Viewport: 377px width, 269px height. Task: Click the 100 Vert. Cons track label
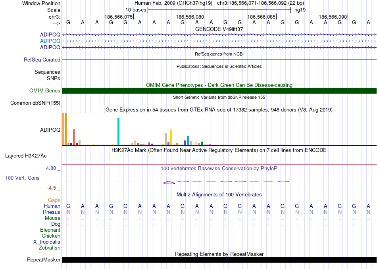click(22, 178)
